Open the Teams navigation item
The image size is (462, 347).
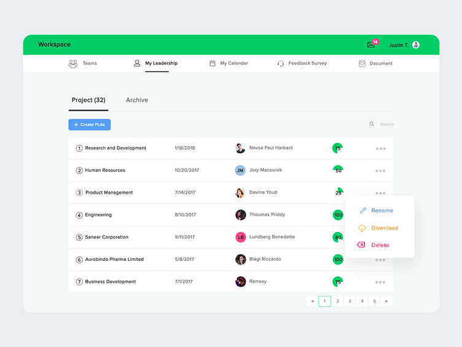[x=82, y=63]
